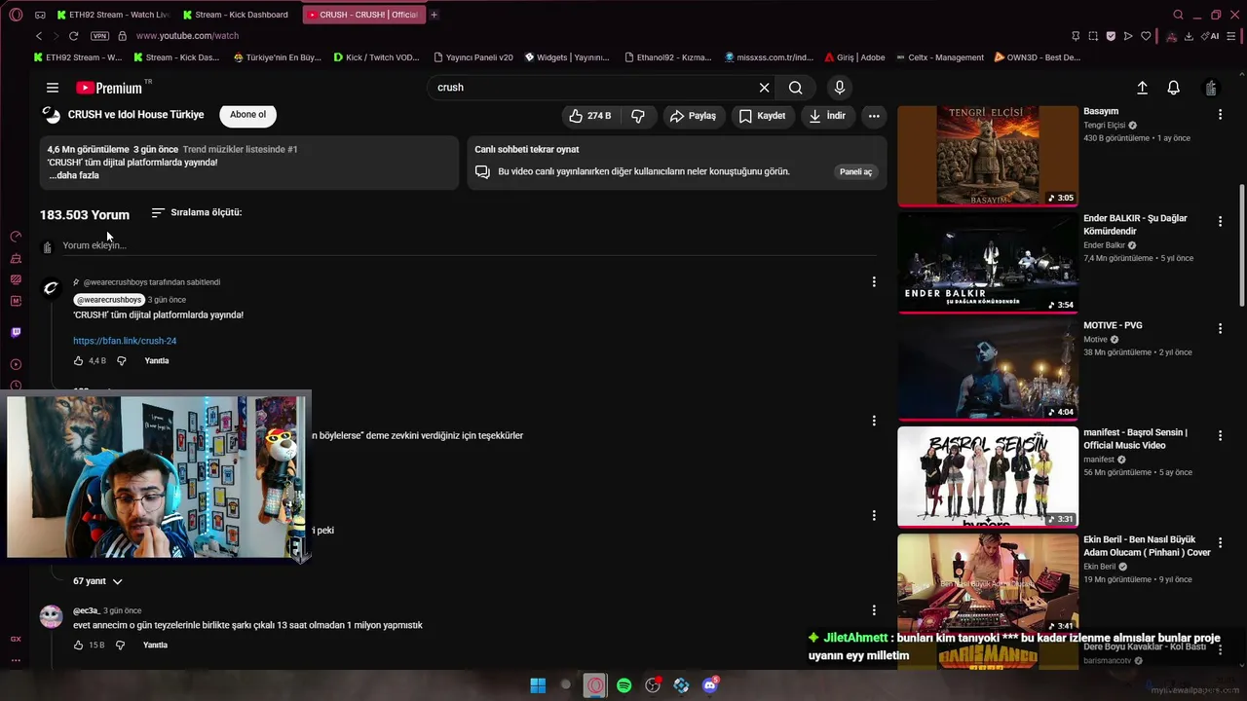This screenshot has width=1247, height=701.
Task: Open the live chat replay with Paneli aç
Action: [855, 171]
